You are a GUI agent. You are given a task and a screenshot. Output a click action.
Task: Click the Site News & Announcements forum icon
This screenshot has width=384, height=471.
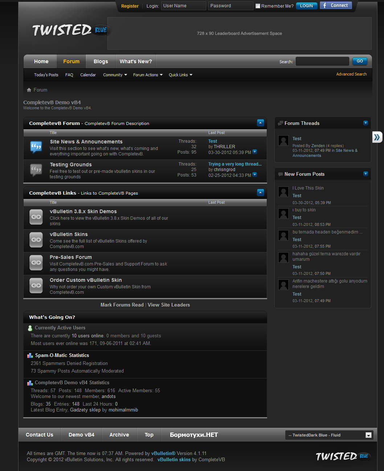point(36,147)
